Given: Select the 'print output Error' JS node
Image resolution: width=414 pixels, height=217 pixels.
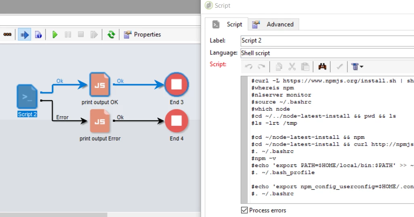Looking at the screenshot, I should point(99,121).
